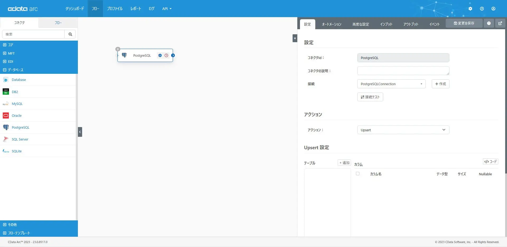Toggle the select-all columns checkbox

coord(358,174)
